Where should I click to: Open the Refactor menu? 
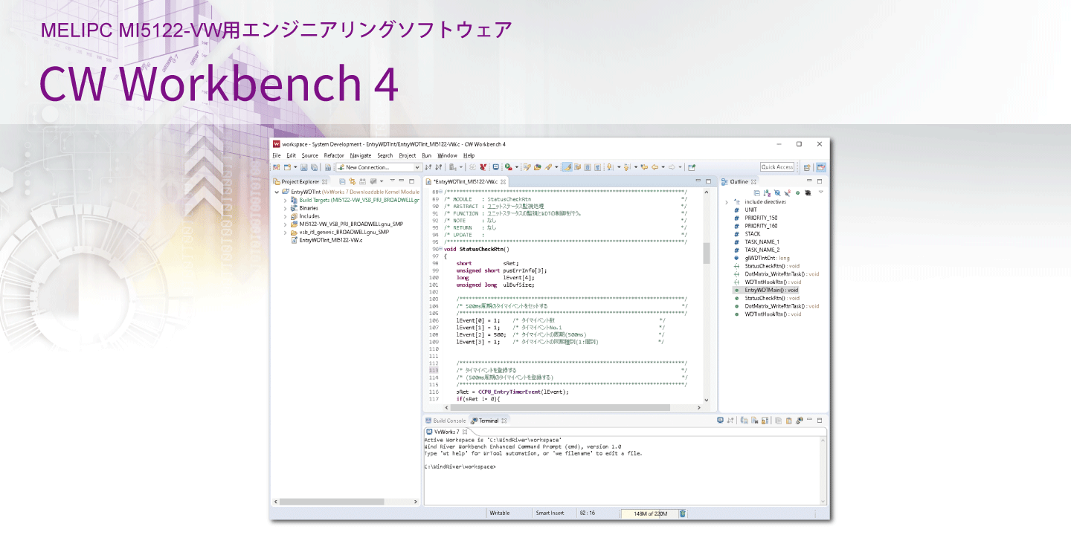334,155
